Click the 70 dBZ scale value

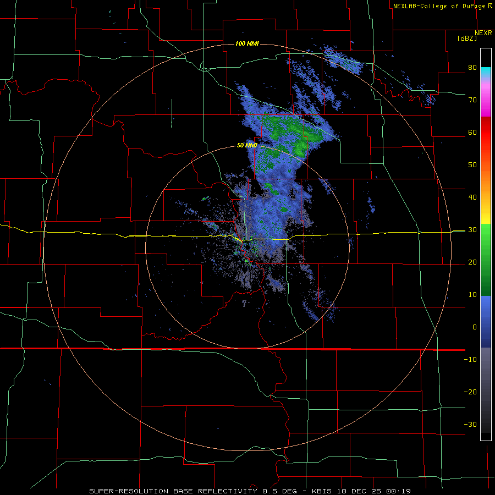pyautogui.click(x=472, y=100)
